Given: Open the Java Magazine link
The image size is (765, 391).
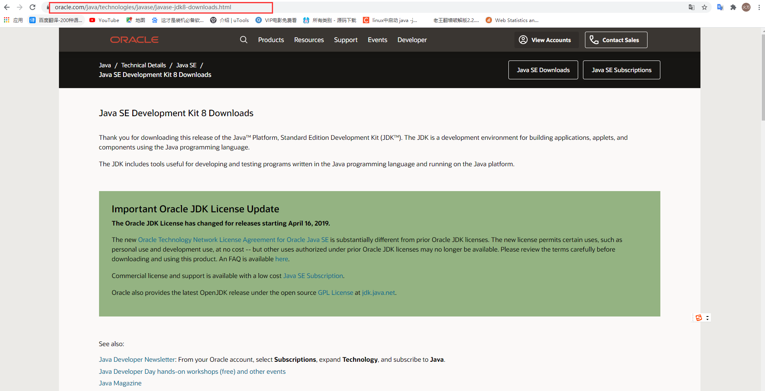Looking at the screenshot, I should tap(120, 383).
